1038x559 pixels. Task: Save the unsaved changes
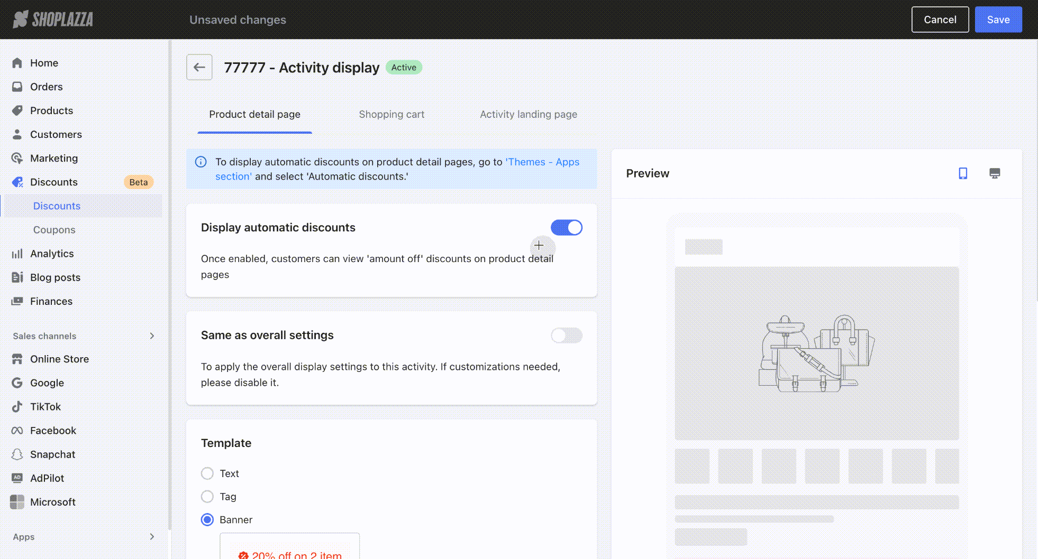pyautogui.click(x=998, y=20)
